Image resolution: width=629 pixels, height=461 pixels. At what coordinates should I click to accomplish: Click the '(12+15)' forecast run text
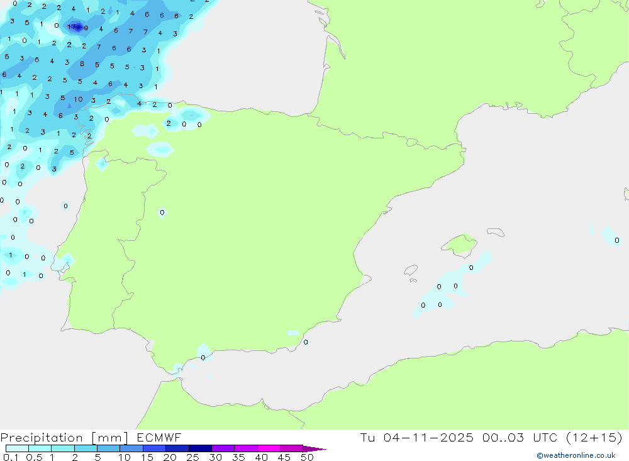594,438
